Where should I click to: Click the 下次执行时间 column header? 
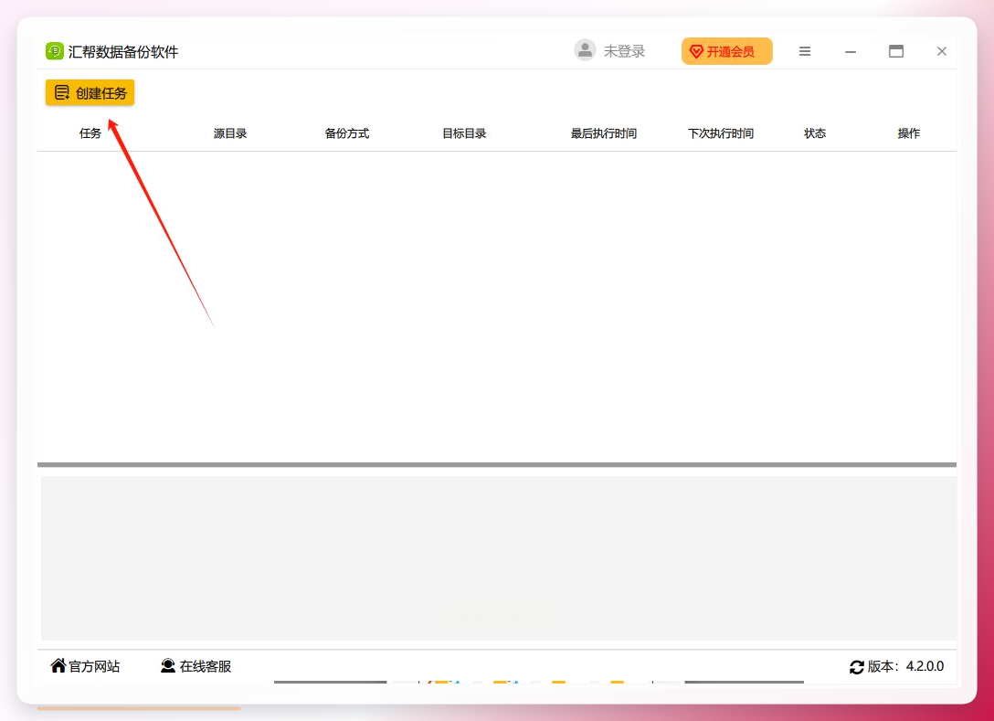point(721,133)
